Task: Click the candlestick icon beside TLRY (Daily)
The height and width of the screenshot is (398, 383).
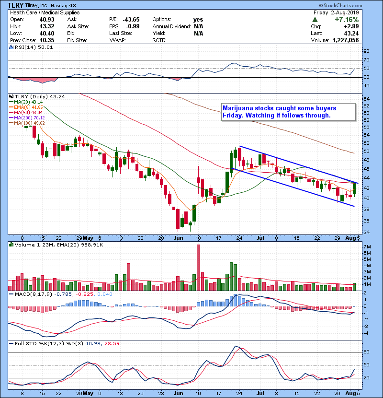Action: pyautogui.click(x=11, y=97)
